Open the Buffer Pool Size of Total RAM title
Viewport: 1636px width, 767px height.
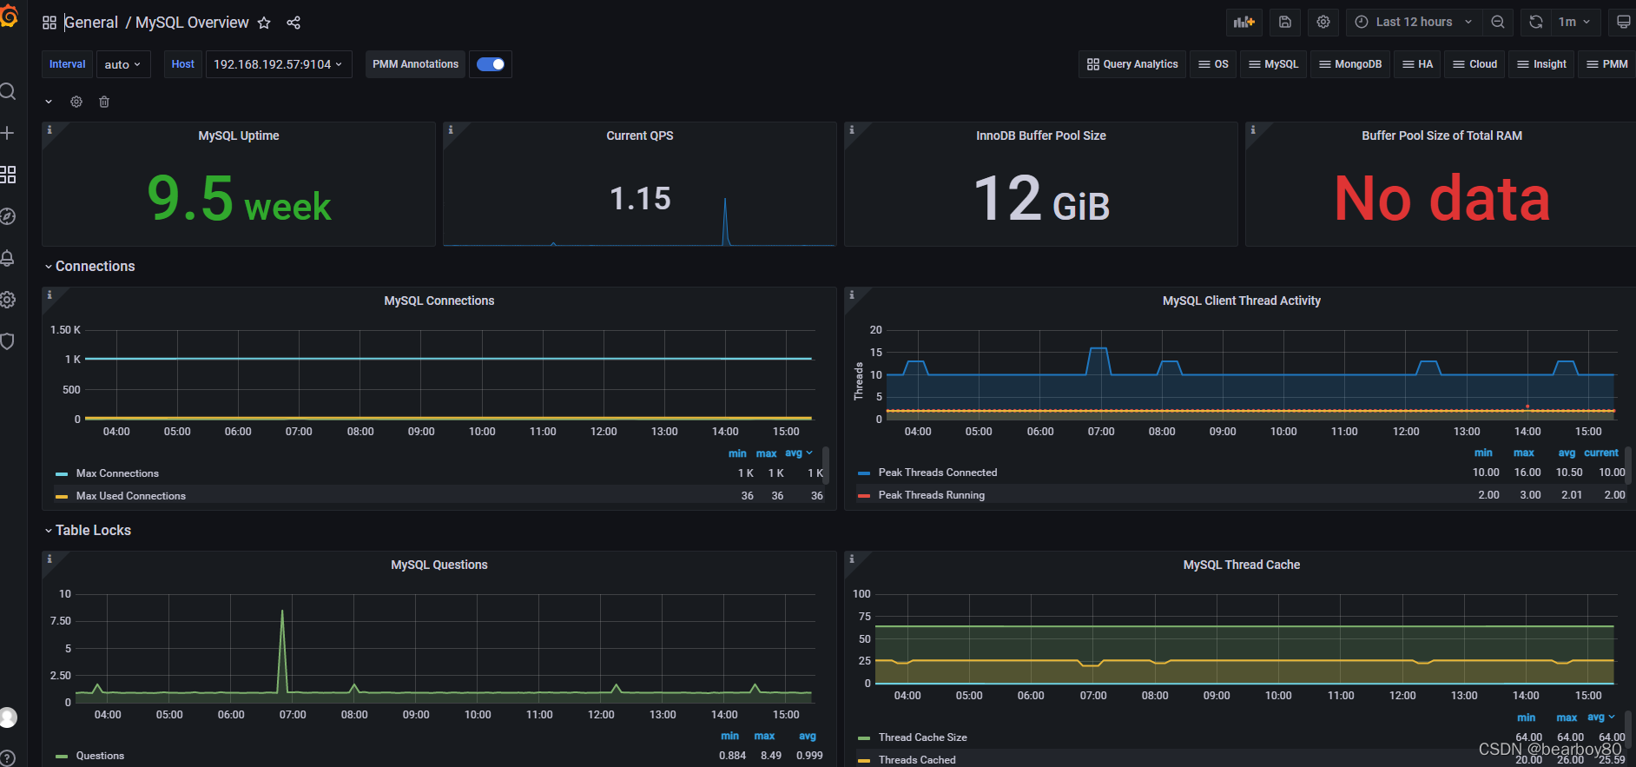pos(1441,136)
